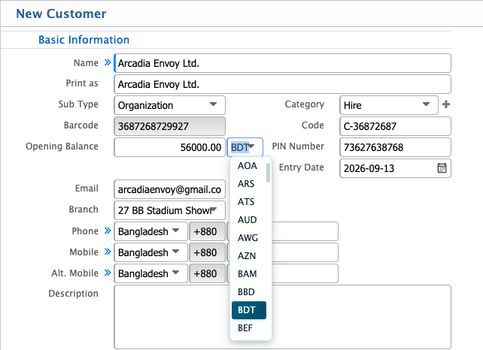Click the Email field
The width and height of the screenshot is (483, 350).
(169, 189)
